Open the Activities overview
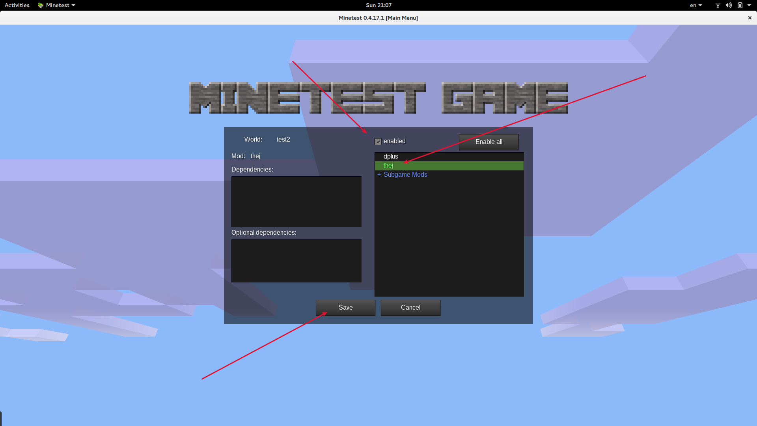Screen dimensions: 757x426 point(17,5)
